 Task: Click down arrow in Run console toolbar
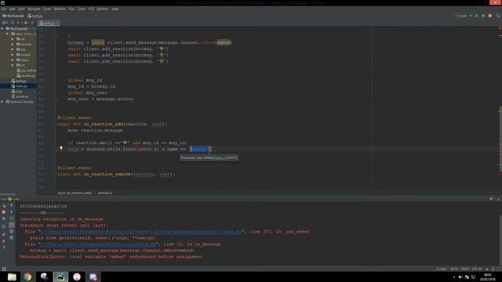tap(12, 212)
